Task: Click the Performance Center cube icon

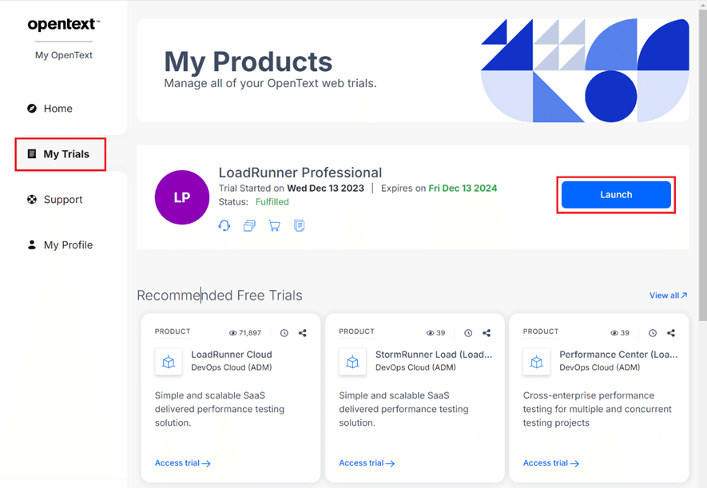Action: 537,361
